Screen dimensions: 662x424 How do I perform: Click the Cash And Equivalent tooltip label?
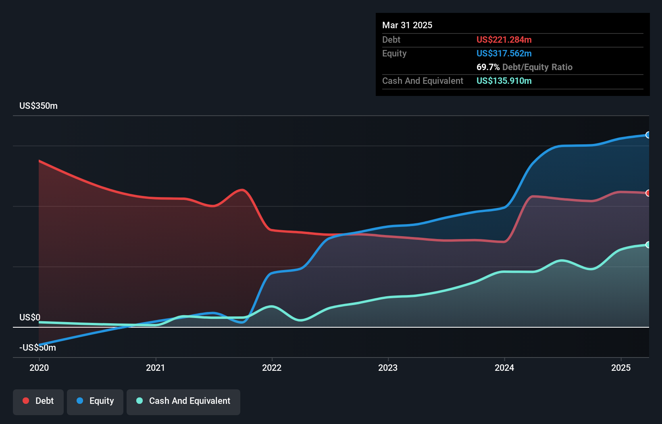click(x=423, y=81)
